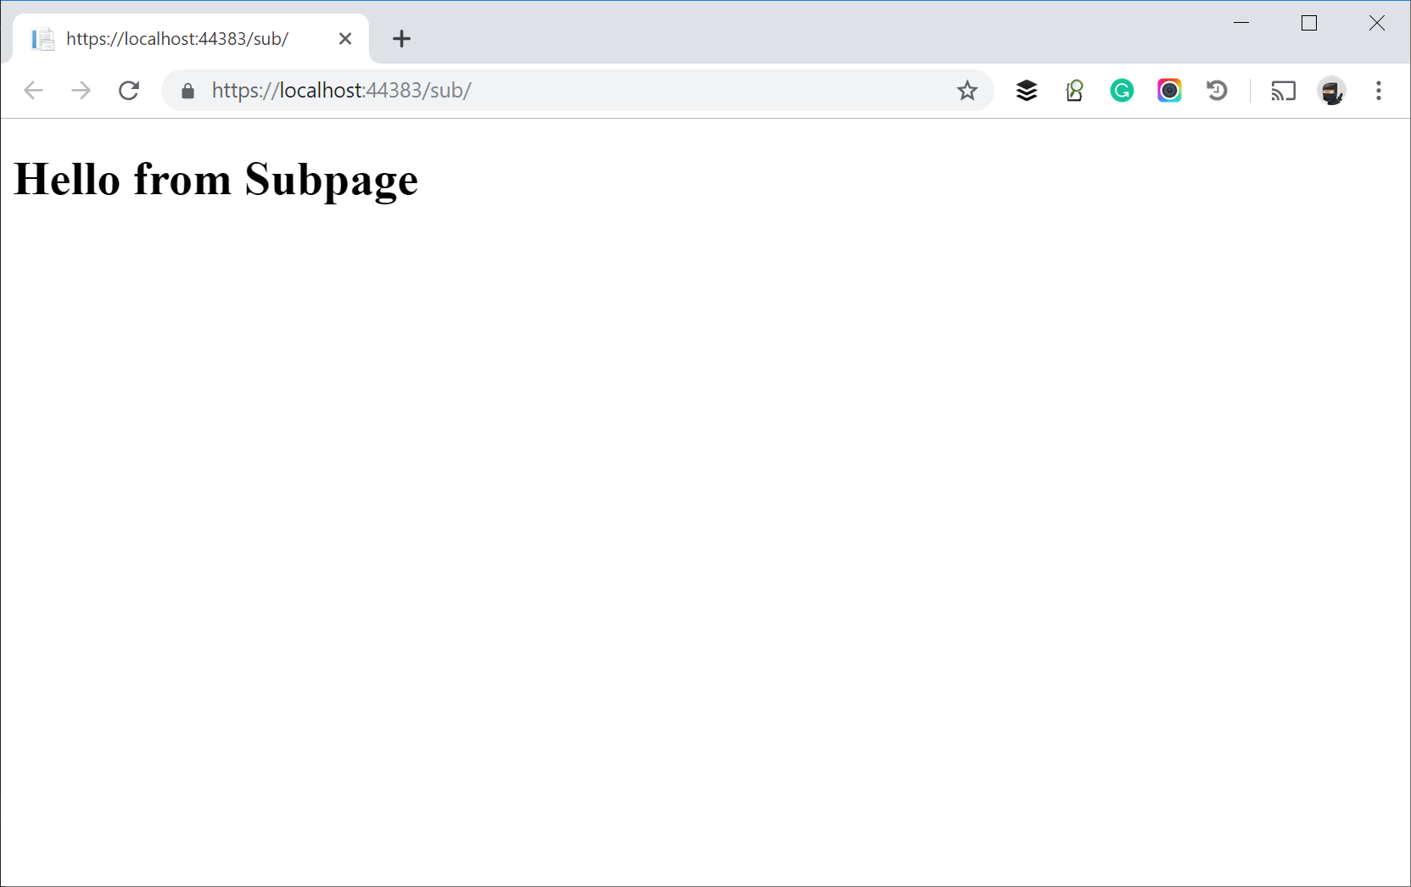The height and width of the screenshot is (887, 1411).
Task: Close the localhost subpage tab
Action: coord(344,38)
